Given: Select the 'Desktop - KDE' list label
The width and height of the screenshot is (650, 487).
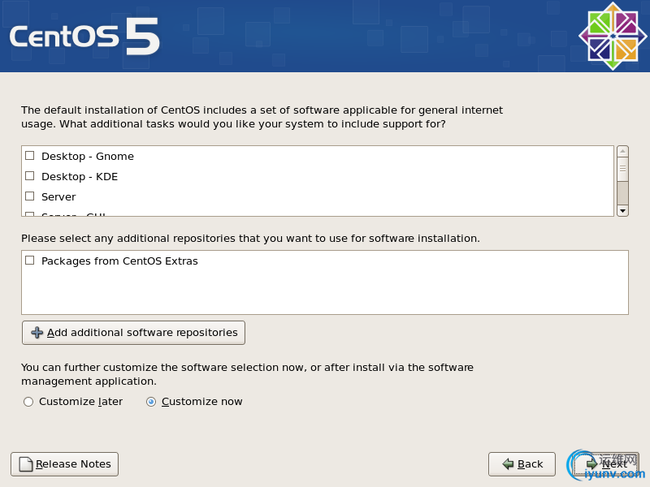Looking at the screenshot, I should point(80,176).
